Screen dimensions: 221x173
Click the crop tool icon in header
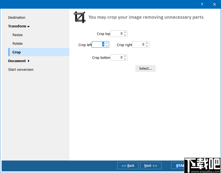(x=80, y=17)
